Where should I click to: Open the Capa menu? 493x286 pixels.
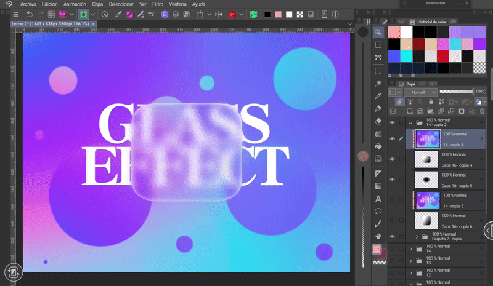click(97, 4)
